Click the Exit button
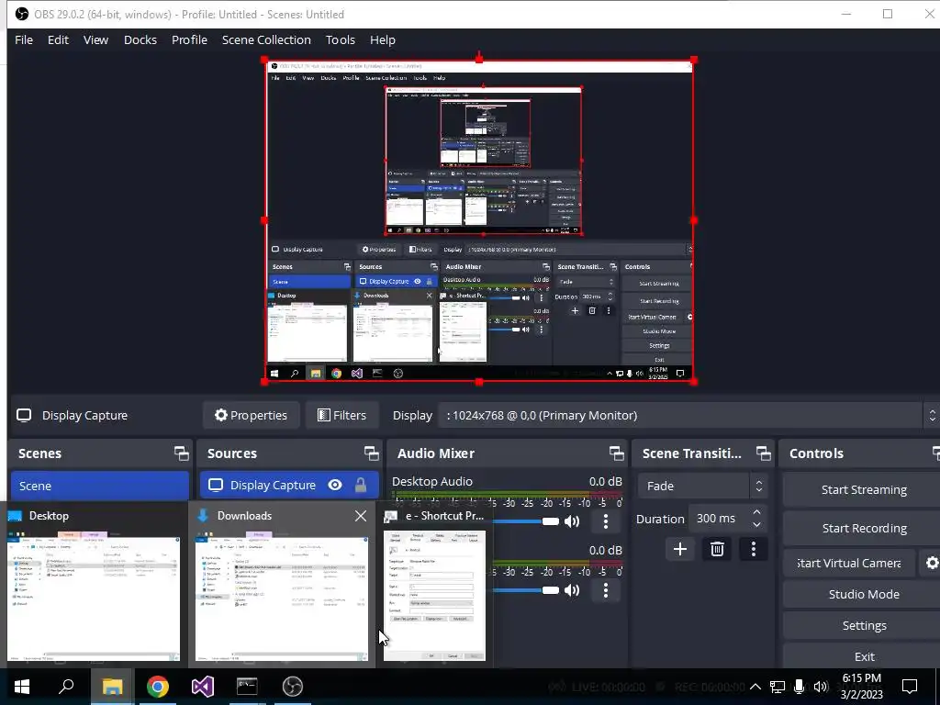The height and width of the screenshot is (705, 940). point(864,656)
